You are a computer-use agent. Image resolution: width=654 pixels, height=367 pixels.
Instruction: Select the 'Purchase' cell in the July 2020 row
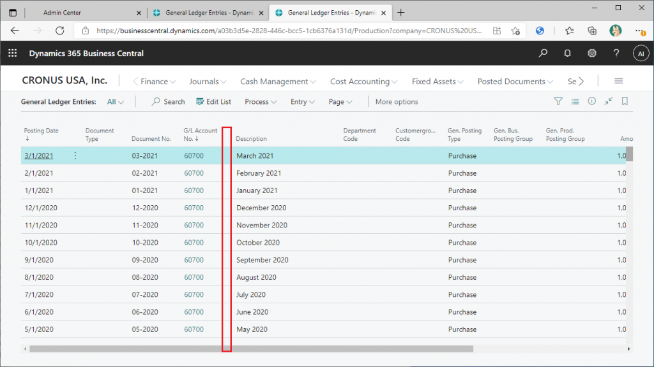point(462,294)
